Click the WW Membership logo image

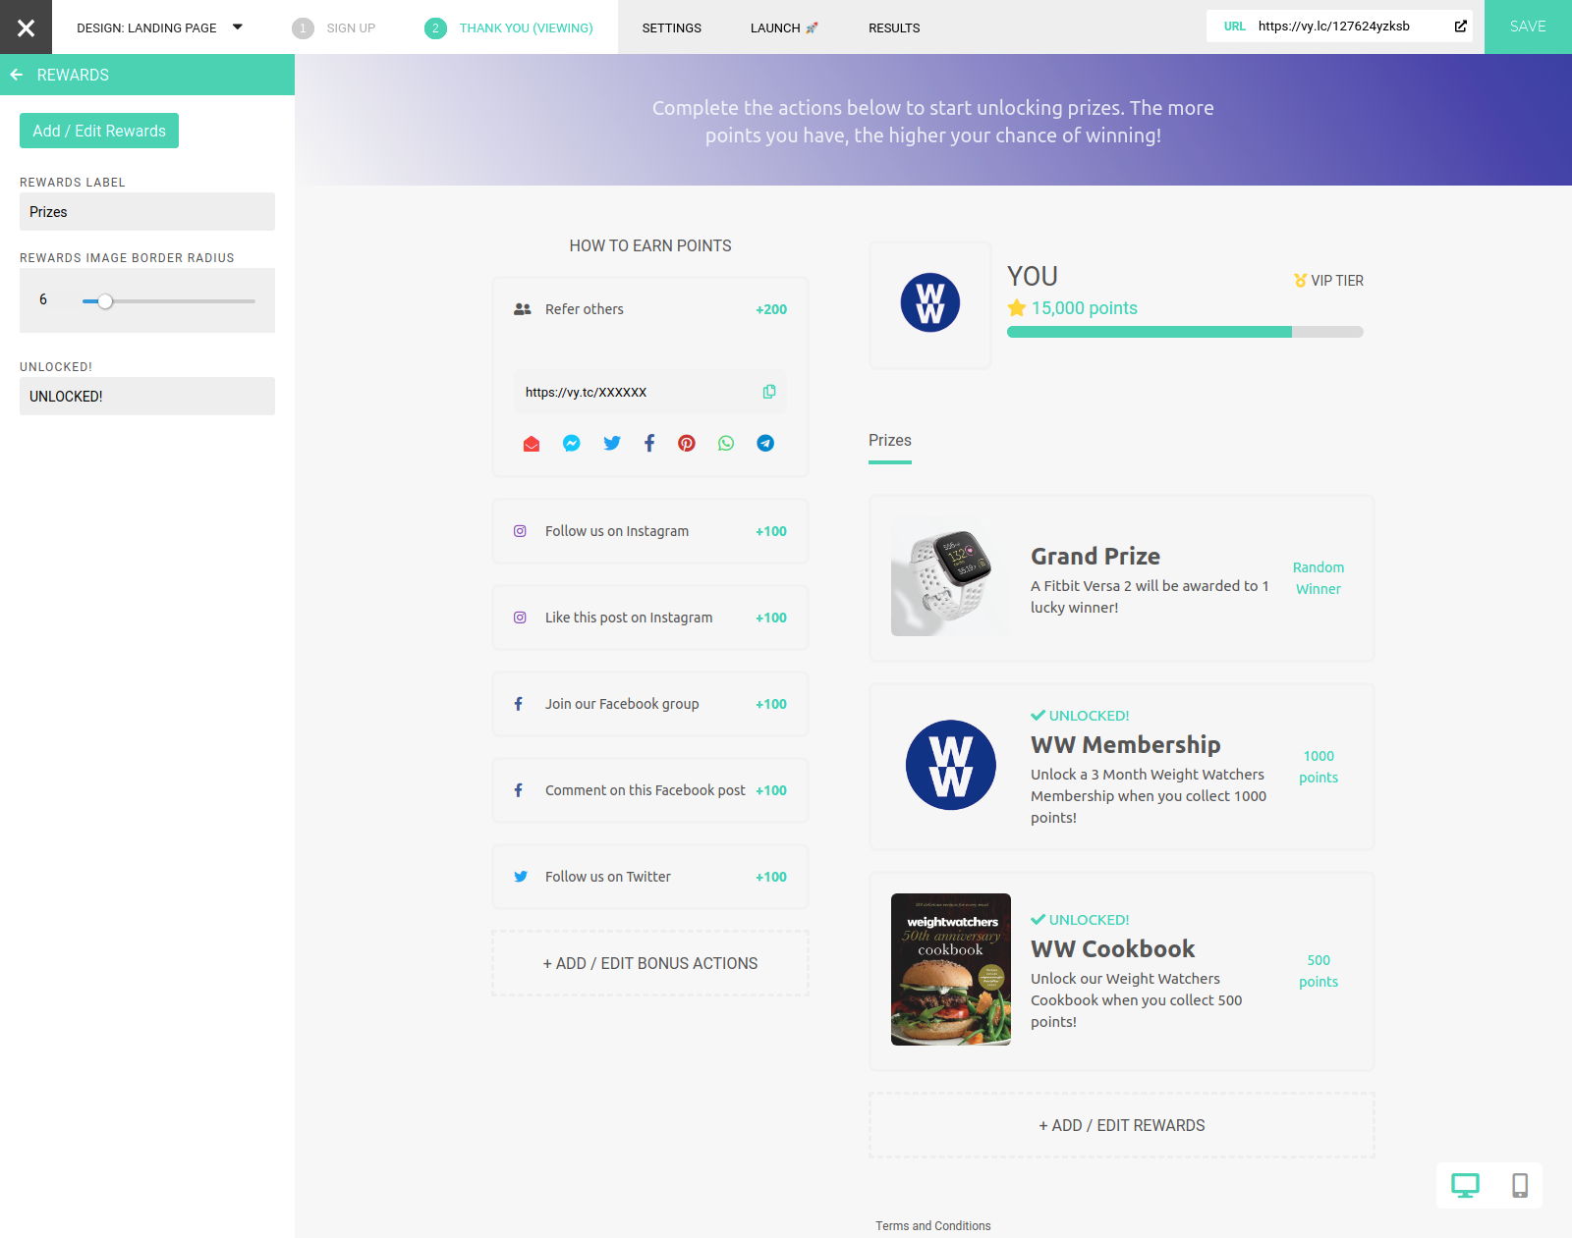(950, 766)
